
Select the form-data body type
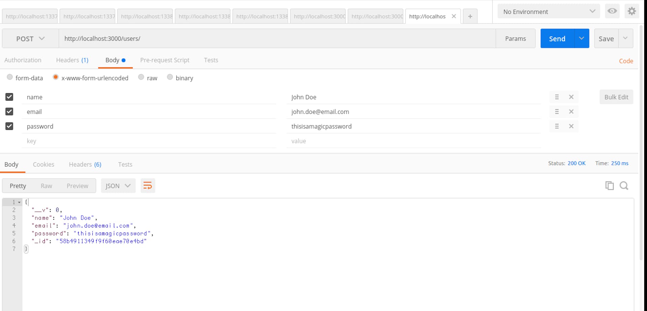coord(9,77)
